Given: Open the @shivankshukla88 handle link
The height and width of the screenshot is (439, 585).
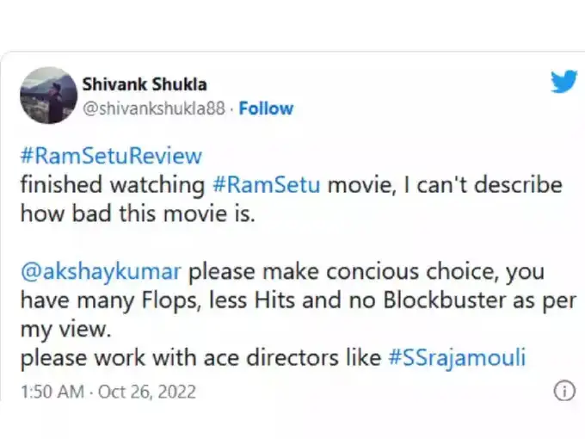Looking at the screenshot, I should (155, 108).
